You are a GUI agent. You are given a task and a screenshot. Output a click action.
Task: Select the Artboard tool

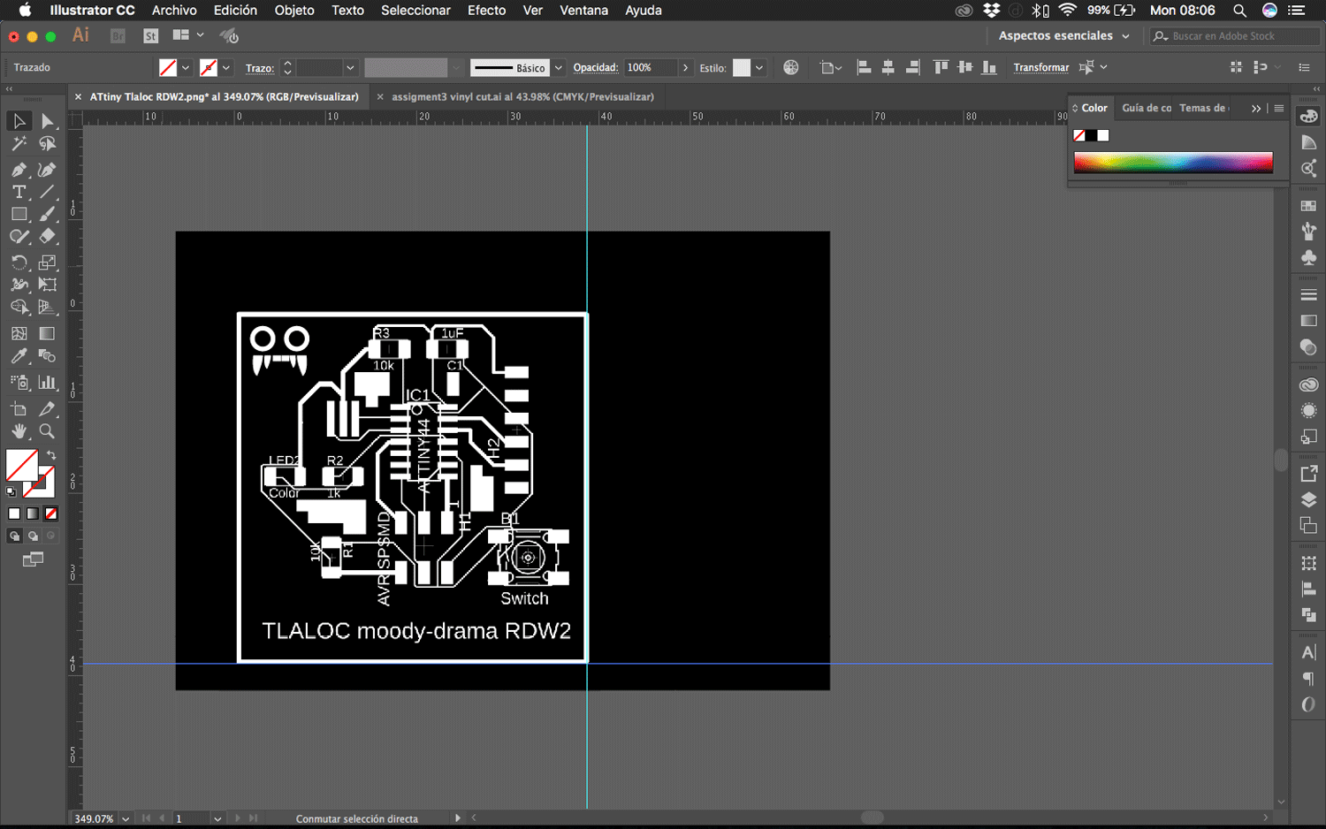[x=19, y=409]
